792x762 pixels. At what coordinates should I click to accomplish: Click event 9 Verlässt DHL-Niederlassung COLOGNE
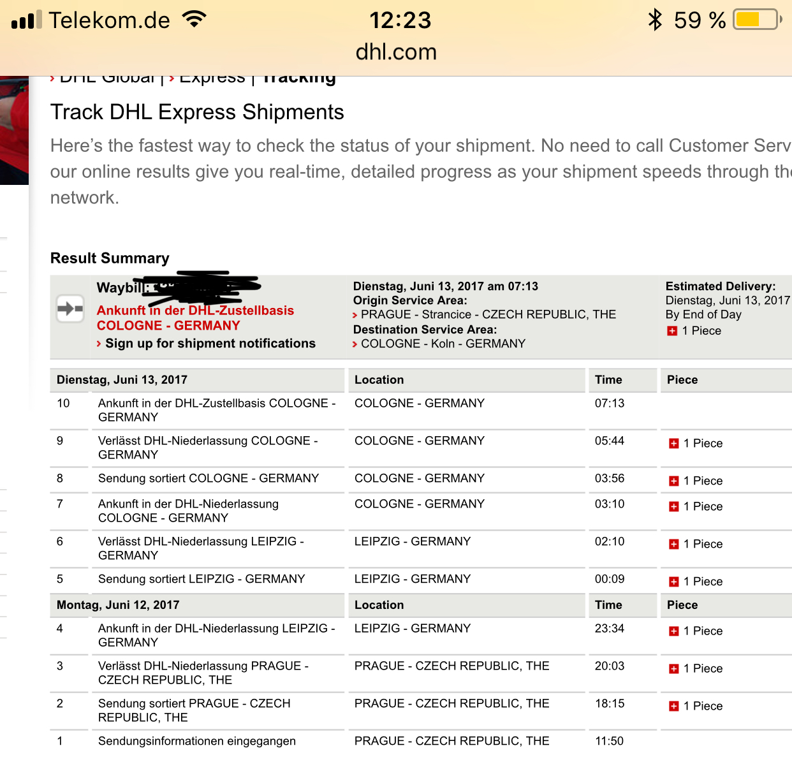[x=208, y=448]
